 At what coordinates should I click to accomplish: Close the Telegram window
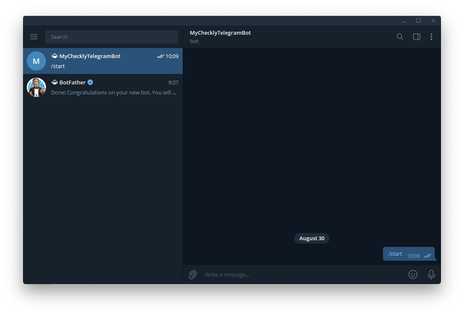433,20
